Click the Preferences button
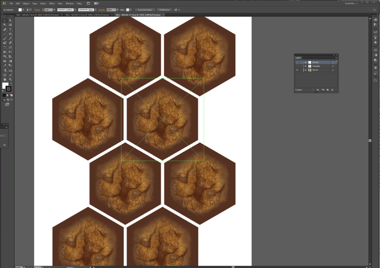This screenshot has height=268, width=380. [x=164, y=10]
